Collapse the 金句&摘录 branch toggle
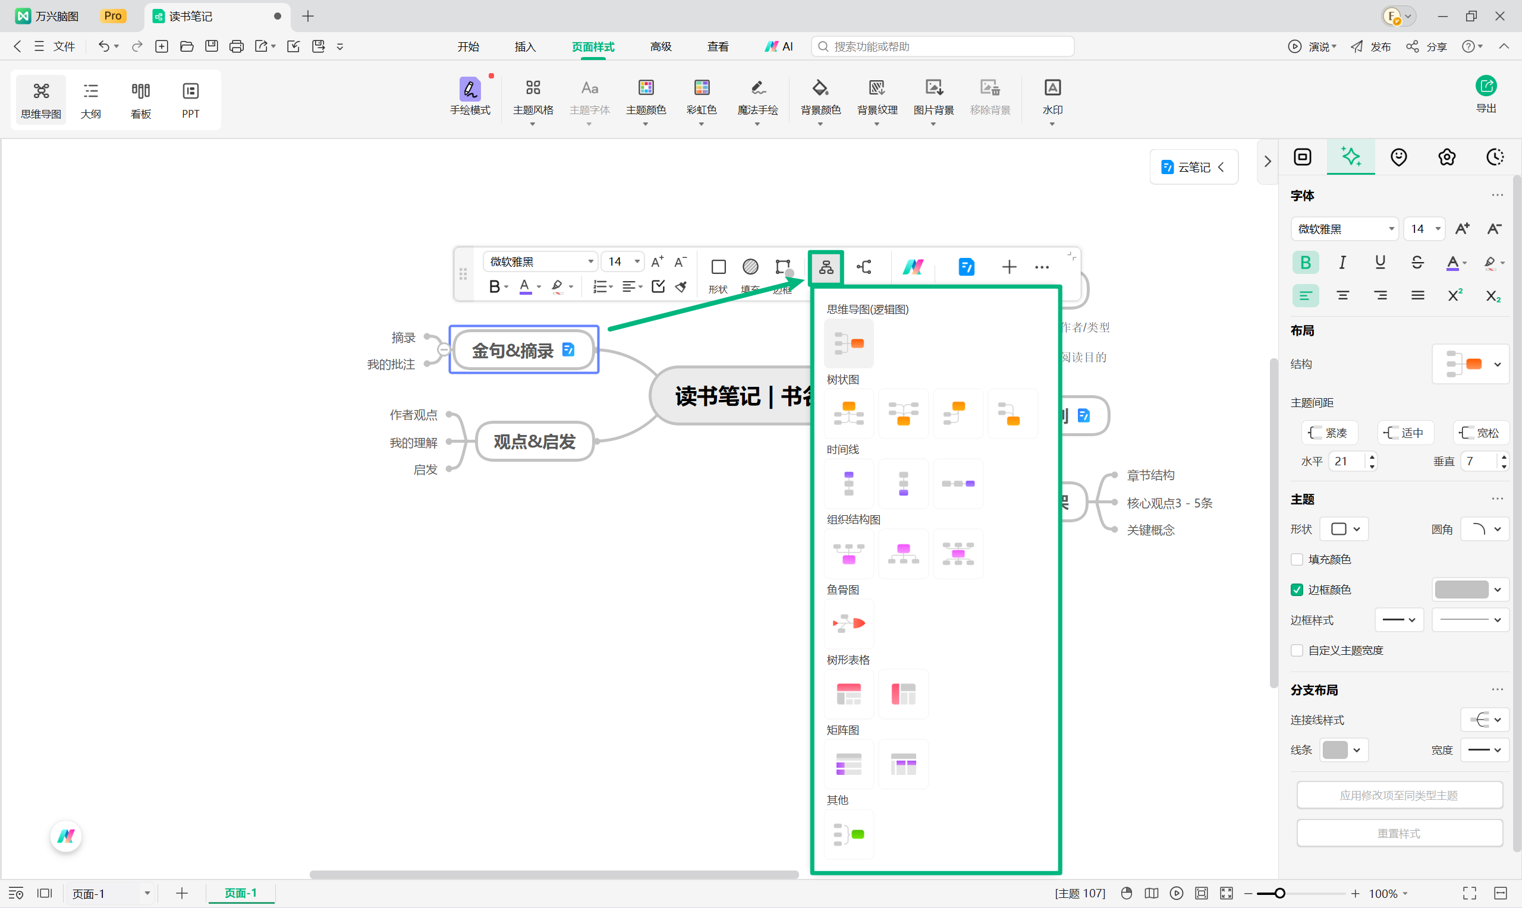Screen dimensions: 1522x908 (x=444, y=350)
